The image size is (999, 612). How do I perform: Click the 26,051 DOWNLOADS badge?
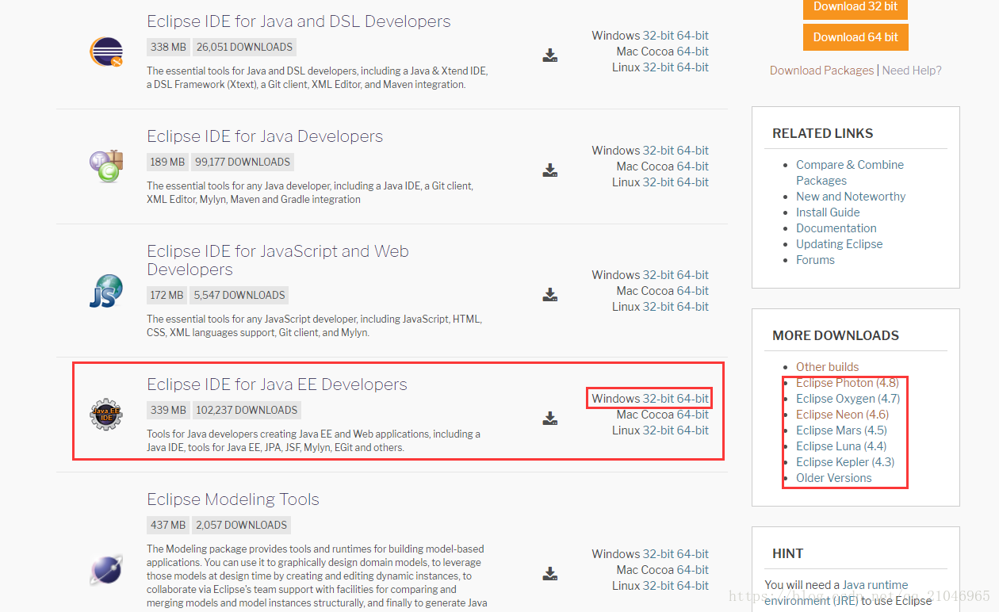click(243, 47)
